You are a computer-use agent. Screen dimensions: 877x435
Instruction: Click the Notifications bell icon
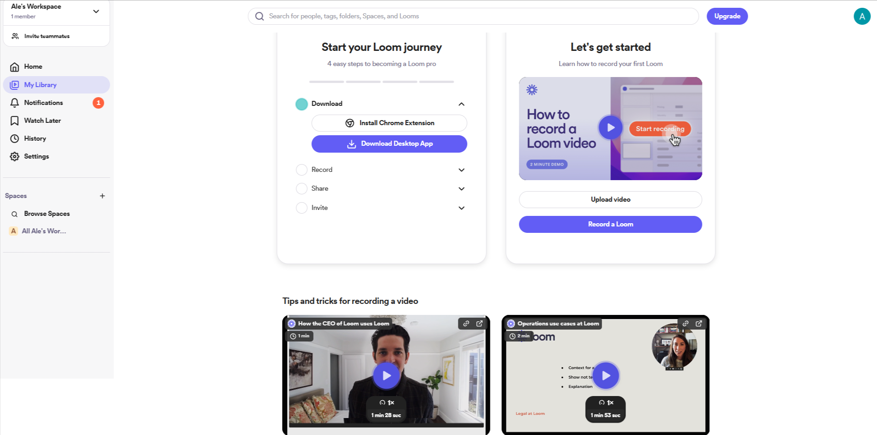[x=15, y=103]
